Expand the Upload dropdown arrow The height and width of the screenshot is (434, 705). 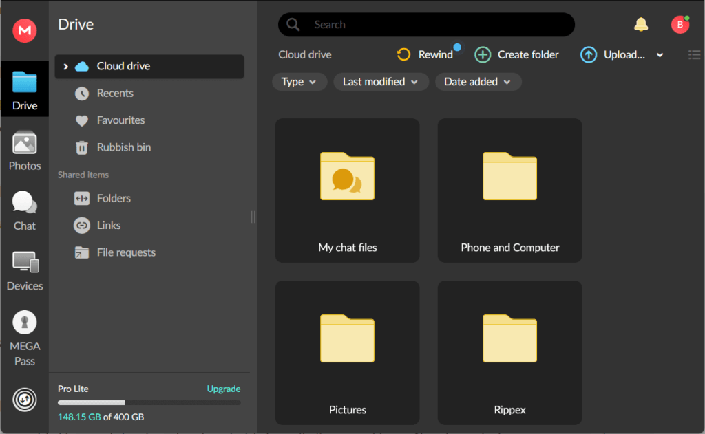660,55
